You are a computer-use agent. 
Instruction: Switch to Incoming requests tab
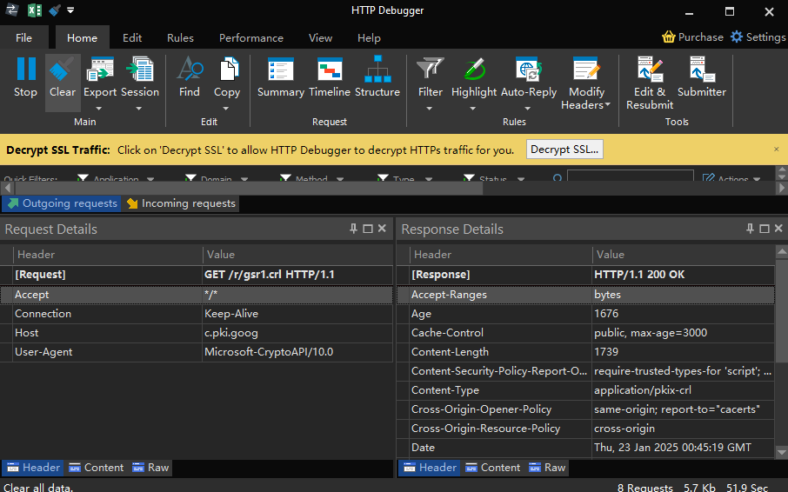point(181,203)
